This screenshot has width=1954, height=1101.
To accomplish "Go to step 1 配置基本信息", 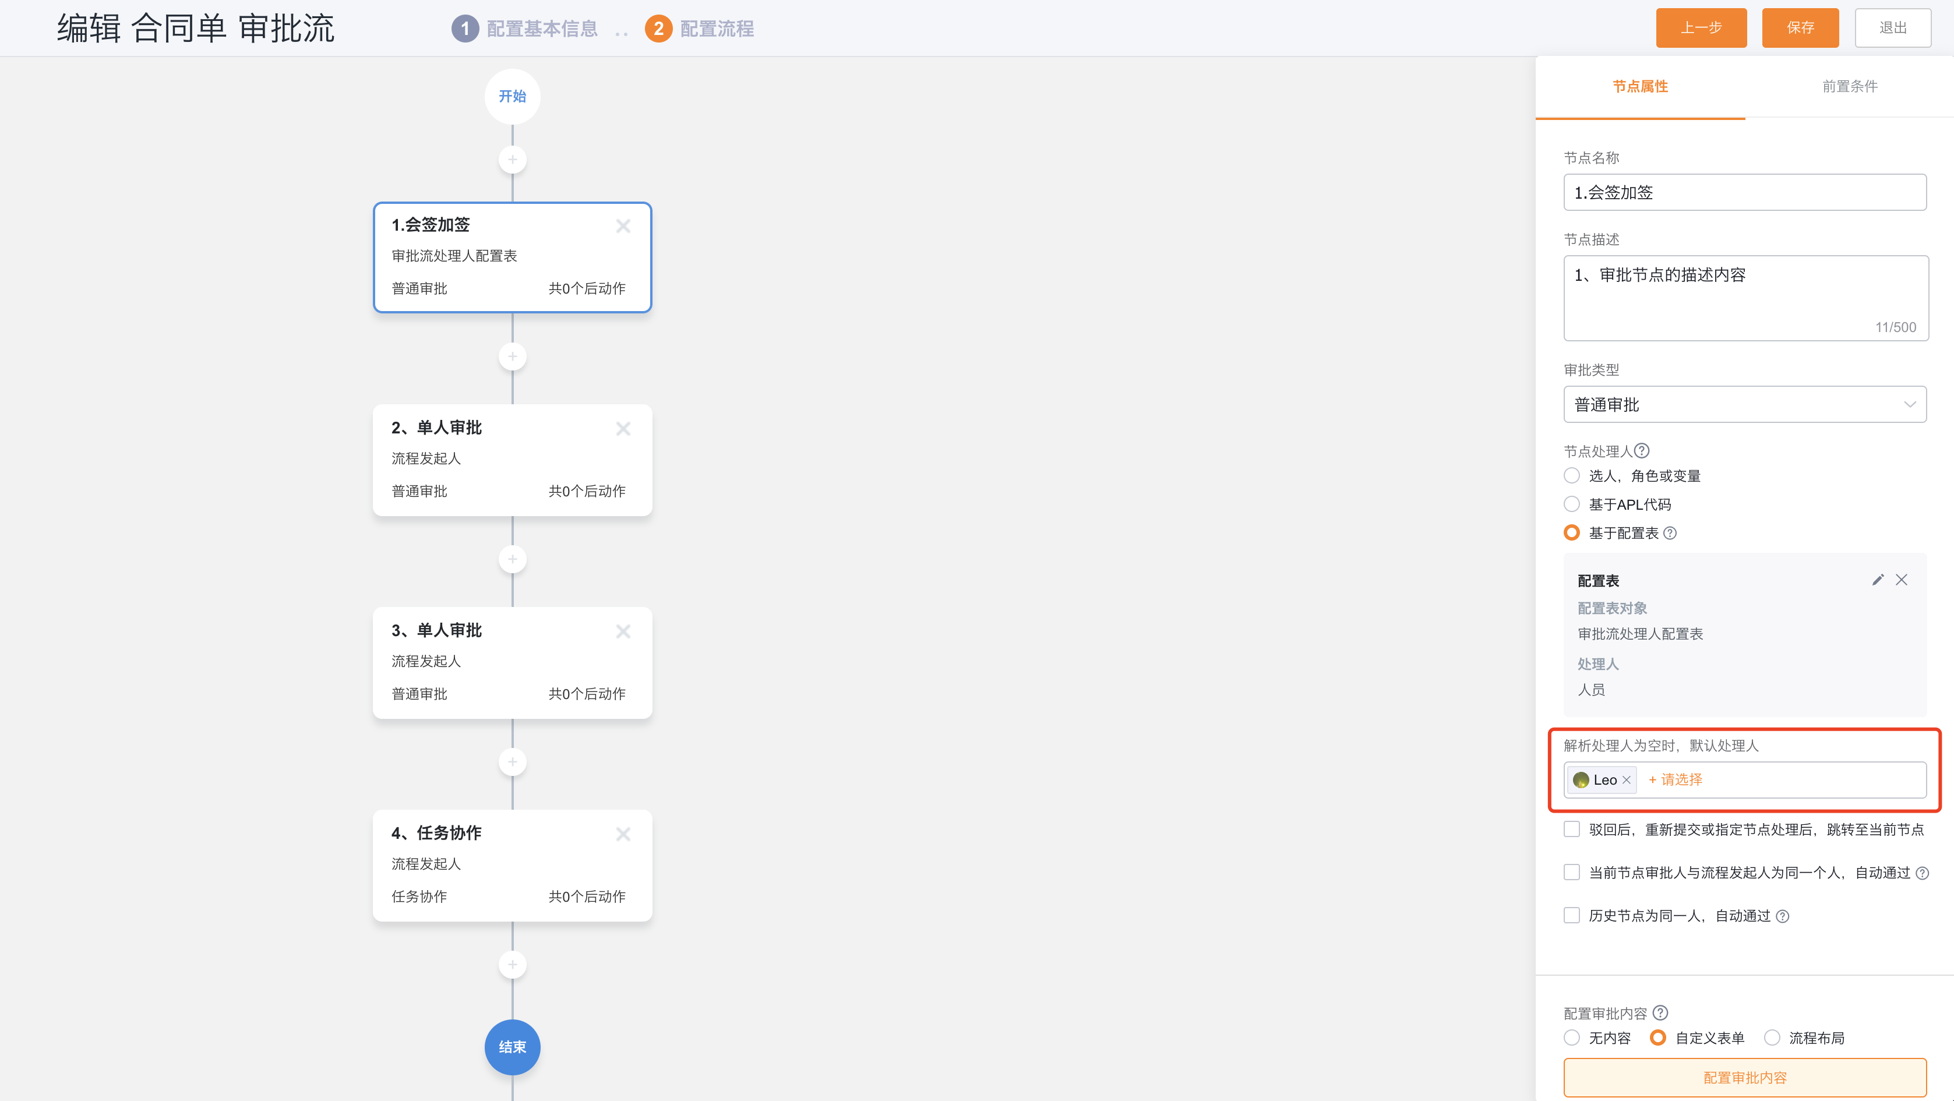I will pyautogui.click(x=525, y=29).
